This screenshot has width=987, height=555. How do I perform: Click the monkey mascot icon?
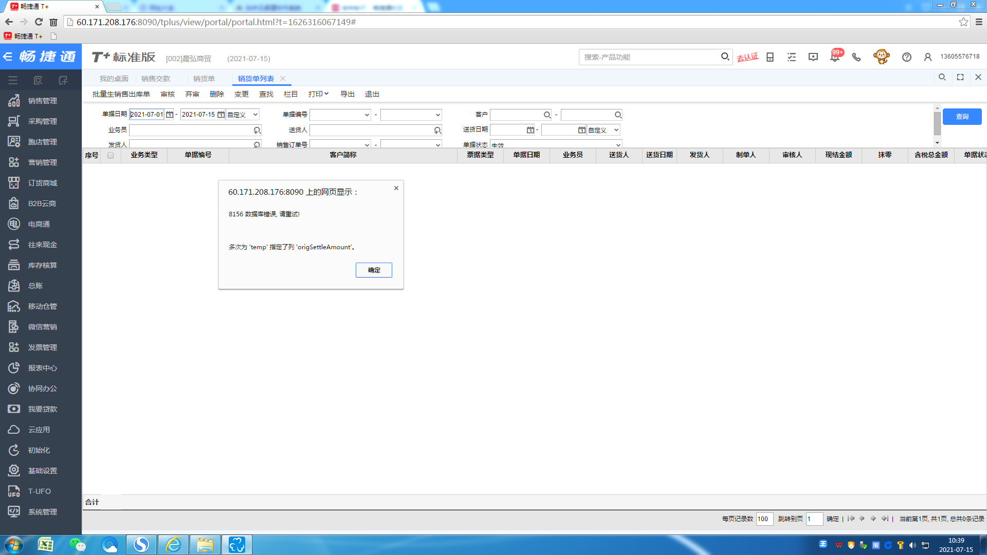click(x=882, y=57)
